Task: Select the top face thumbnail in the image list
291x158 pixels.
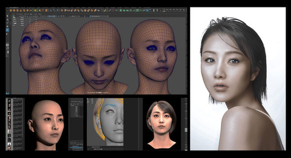Action: pos(9,101)
